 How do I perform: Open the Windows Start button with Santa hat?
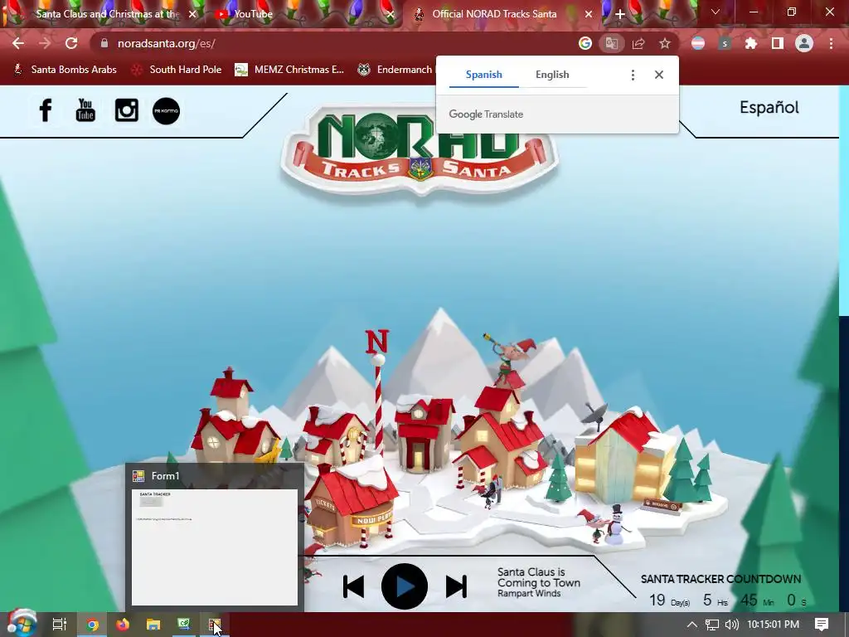[22, 623]
